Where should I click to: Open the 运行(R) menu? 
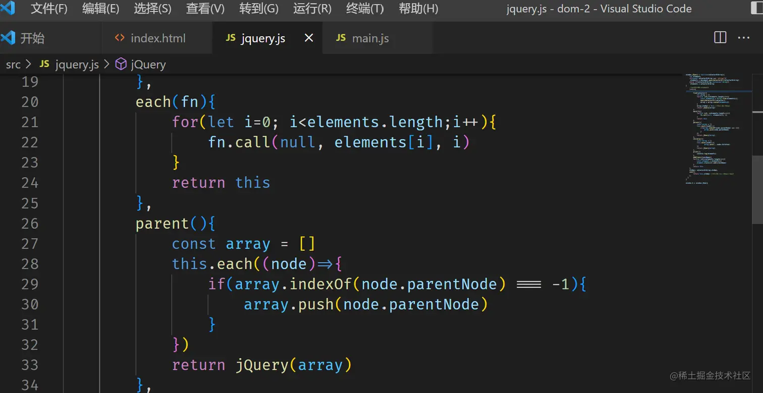tap(312, 9)
